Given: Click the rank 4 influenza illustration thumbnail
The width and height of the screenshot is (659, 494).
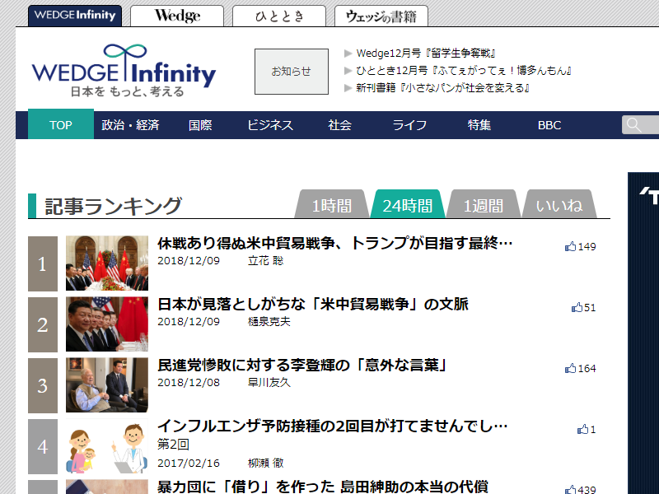Looking at the screenshot, I should (x=107, y=446).
